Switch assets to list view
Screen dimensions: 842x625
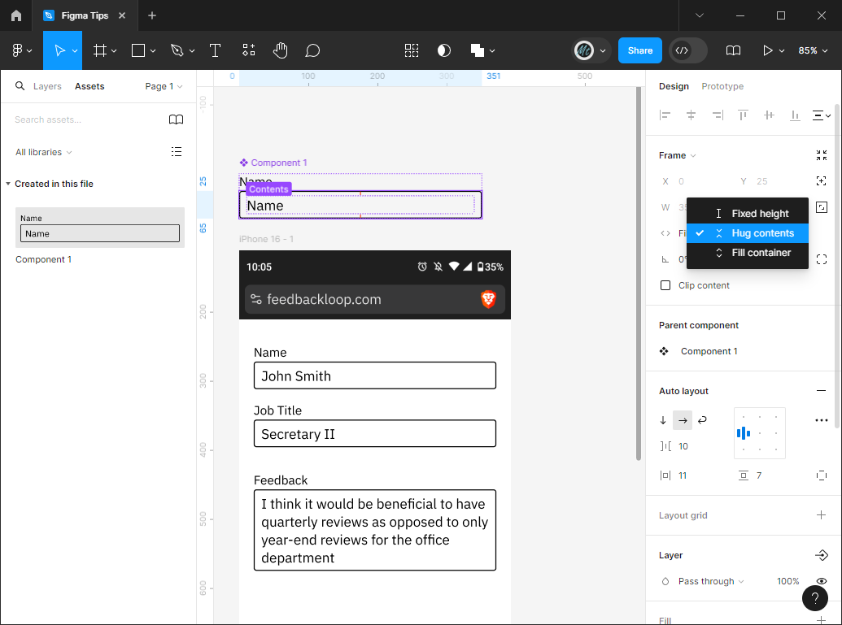[177, 152]
